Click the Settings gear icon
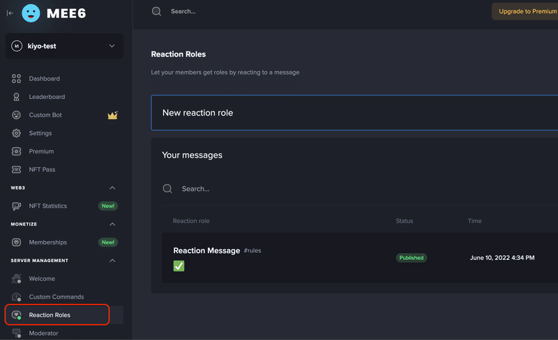Screen dimensions: 558x340 click(16, 133)
